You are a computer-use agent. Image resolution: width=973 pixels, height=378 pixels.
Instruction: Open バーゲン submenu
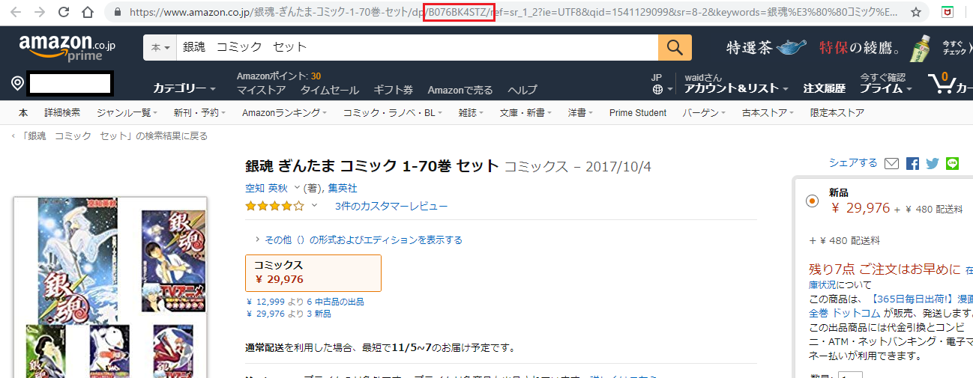tap(703, 113)
